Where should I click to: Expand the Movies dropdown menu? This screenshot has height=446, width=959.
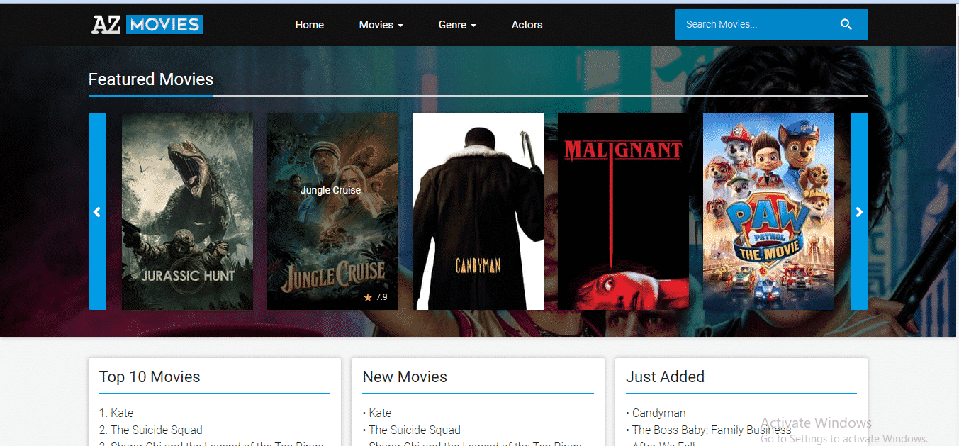tap(381, 25)
